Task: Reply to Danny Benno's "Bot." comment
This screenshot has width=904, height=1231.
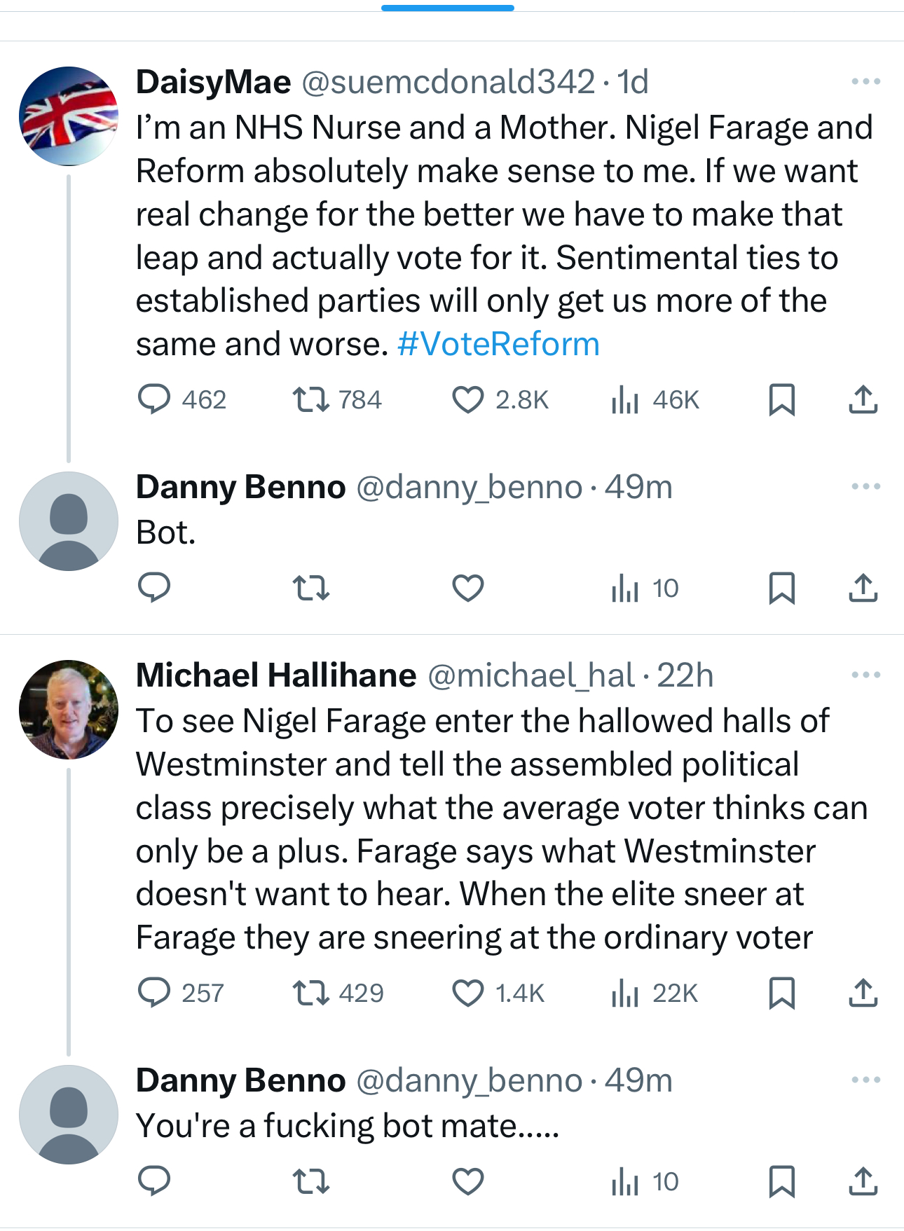Action: [x=154, y=588]
